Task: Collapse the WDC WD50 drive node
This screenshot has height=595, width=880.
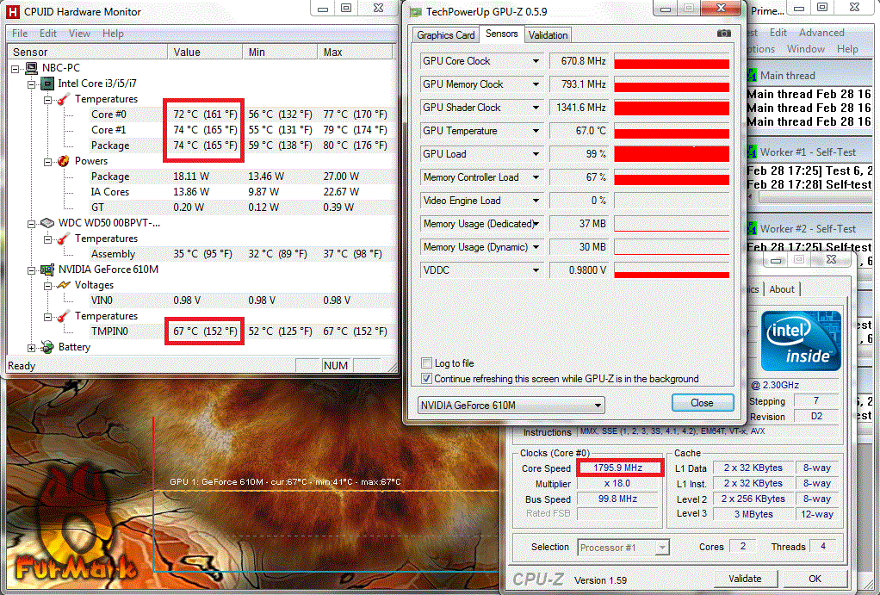Action: pyautogui.click(x=31, y=224)
